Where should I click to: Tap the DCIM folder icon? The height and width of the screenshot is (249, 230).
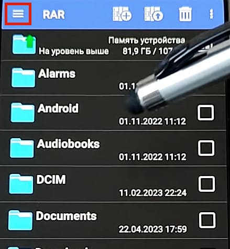pyautogui.click(x=21, y=184)
